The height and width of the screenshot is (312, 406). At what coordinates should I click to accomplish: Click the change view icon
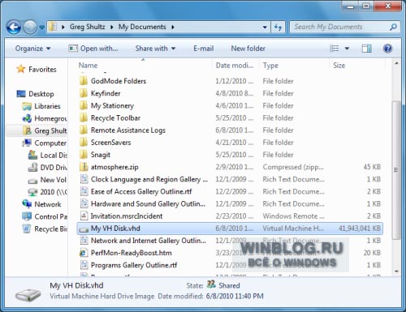(x=335, y=49)
